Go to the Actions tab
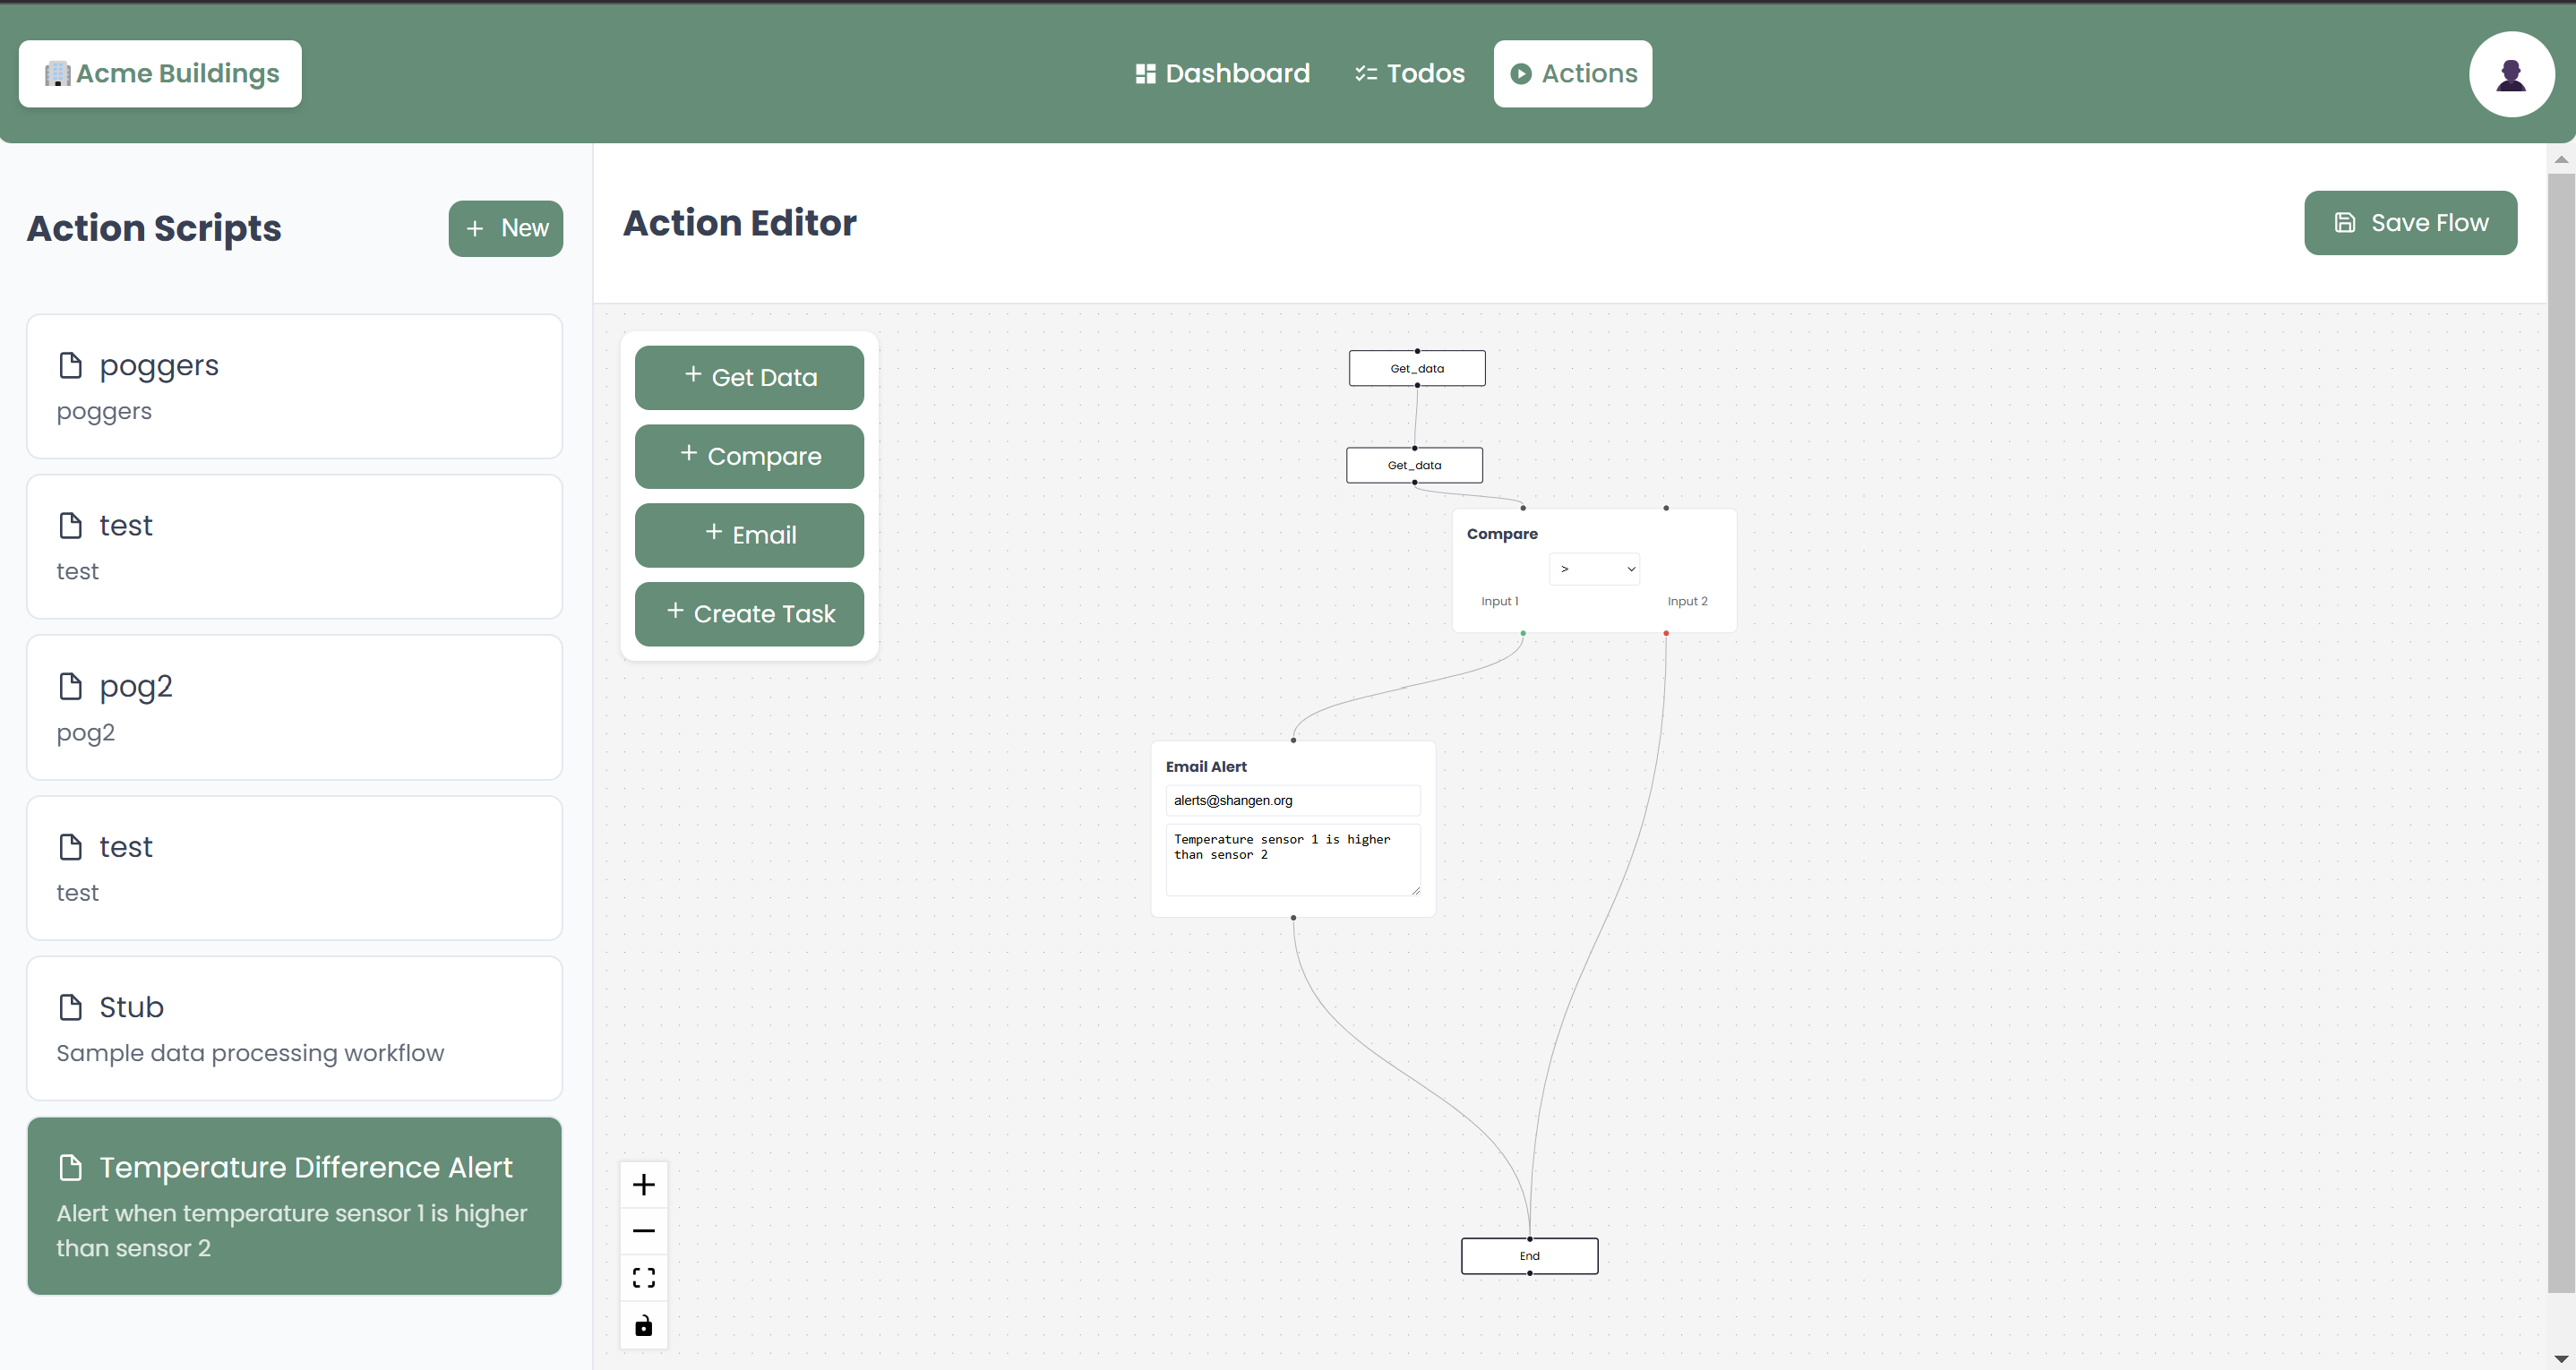The image size is (2576, 1370). pos(1572,74)
